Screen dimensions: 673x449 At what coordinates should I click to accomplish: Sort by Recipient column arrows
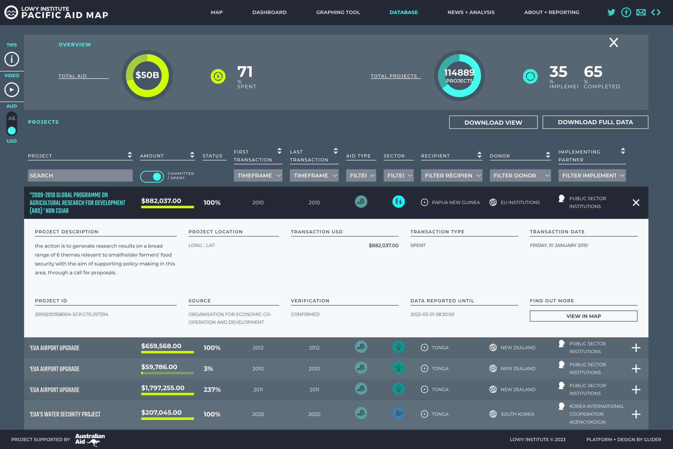point(480,155)
